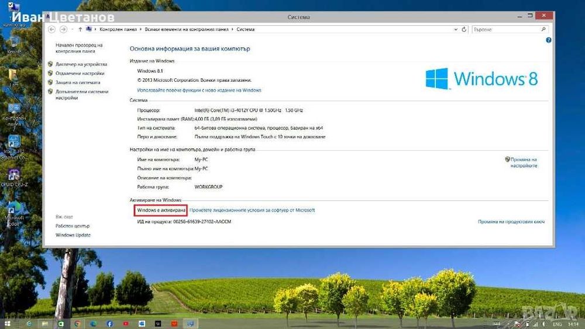Image resolution: width=585 pixels, height=329 pixels.
Task: Open the volume speaker icon in system tray
Action: [545, 324]
